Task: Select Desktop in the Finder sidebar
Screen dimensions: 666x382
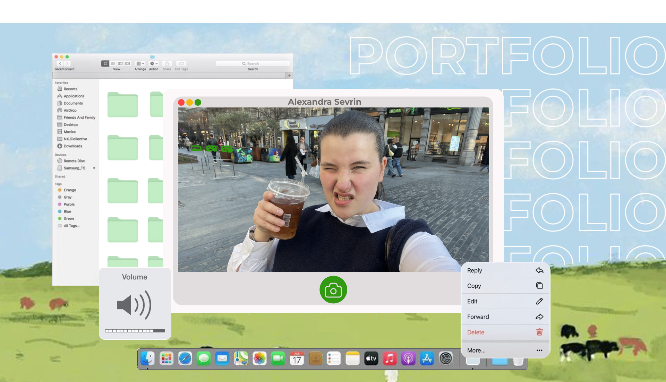Action: (67, 125)
